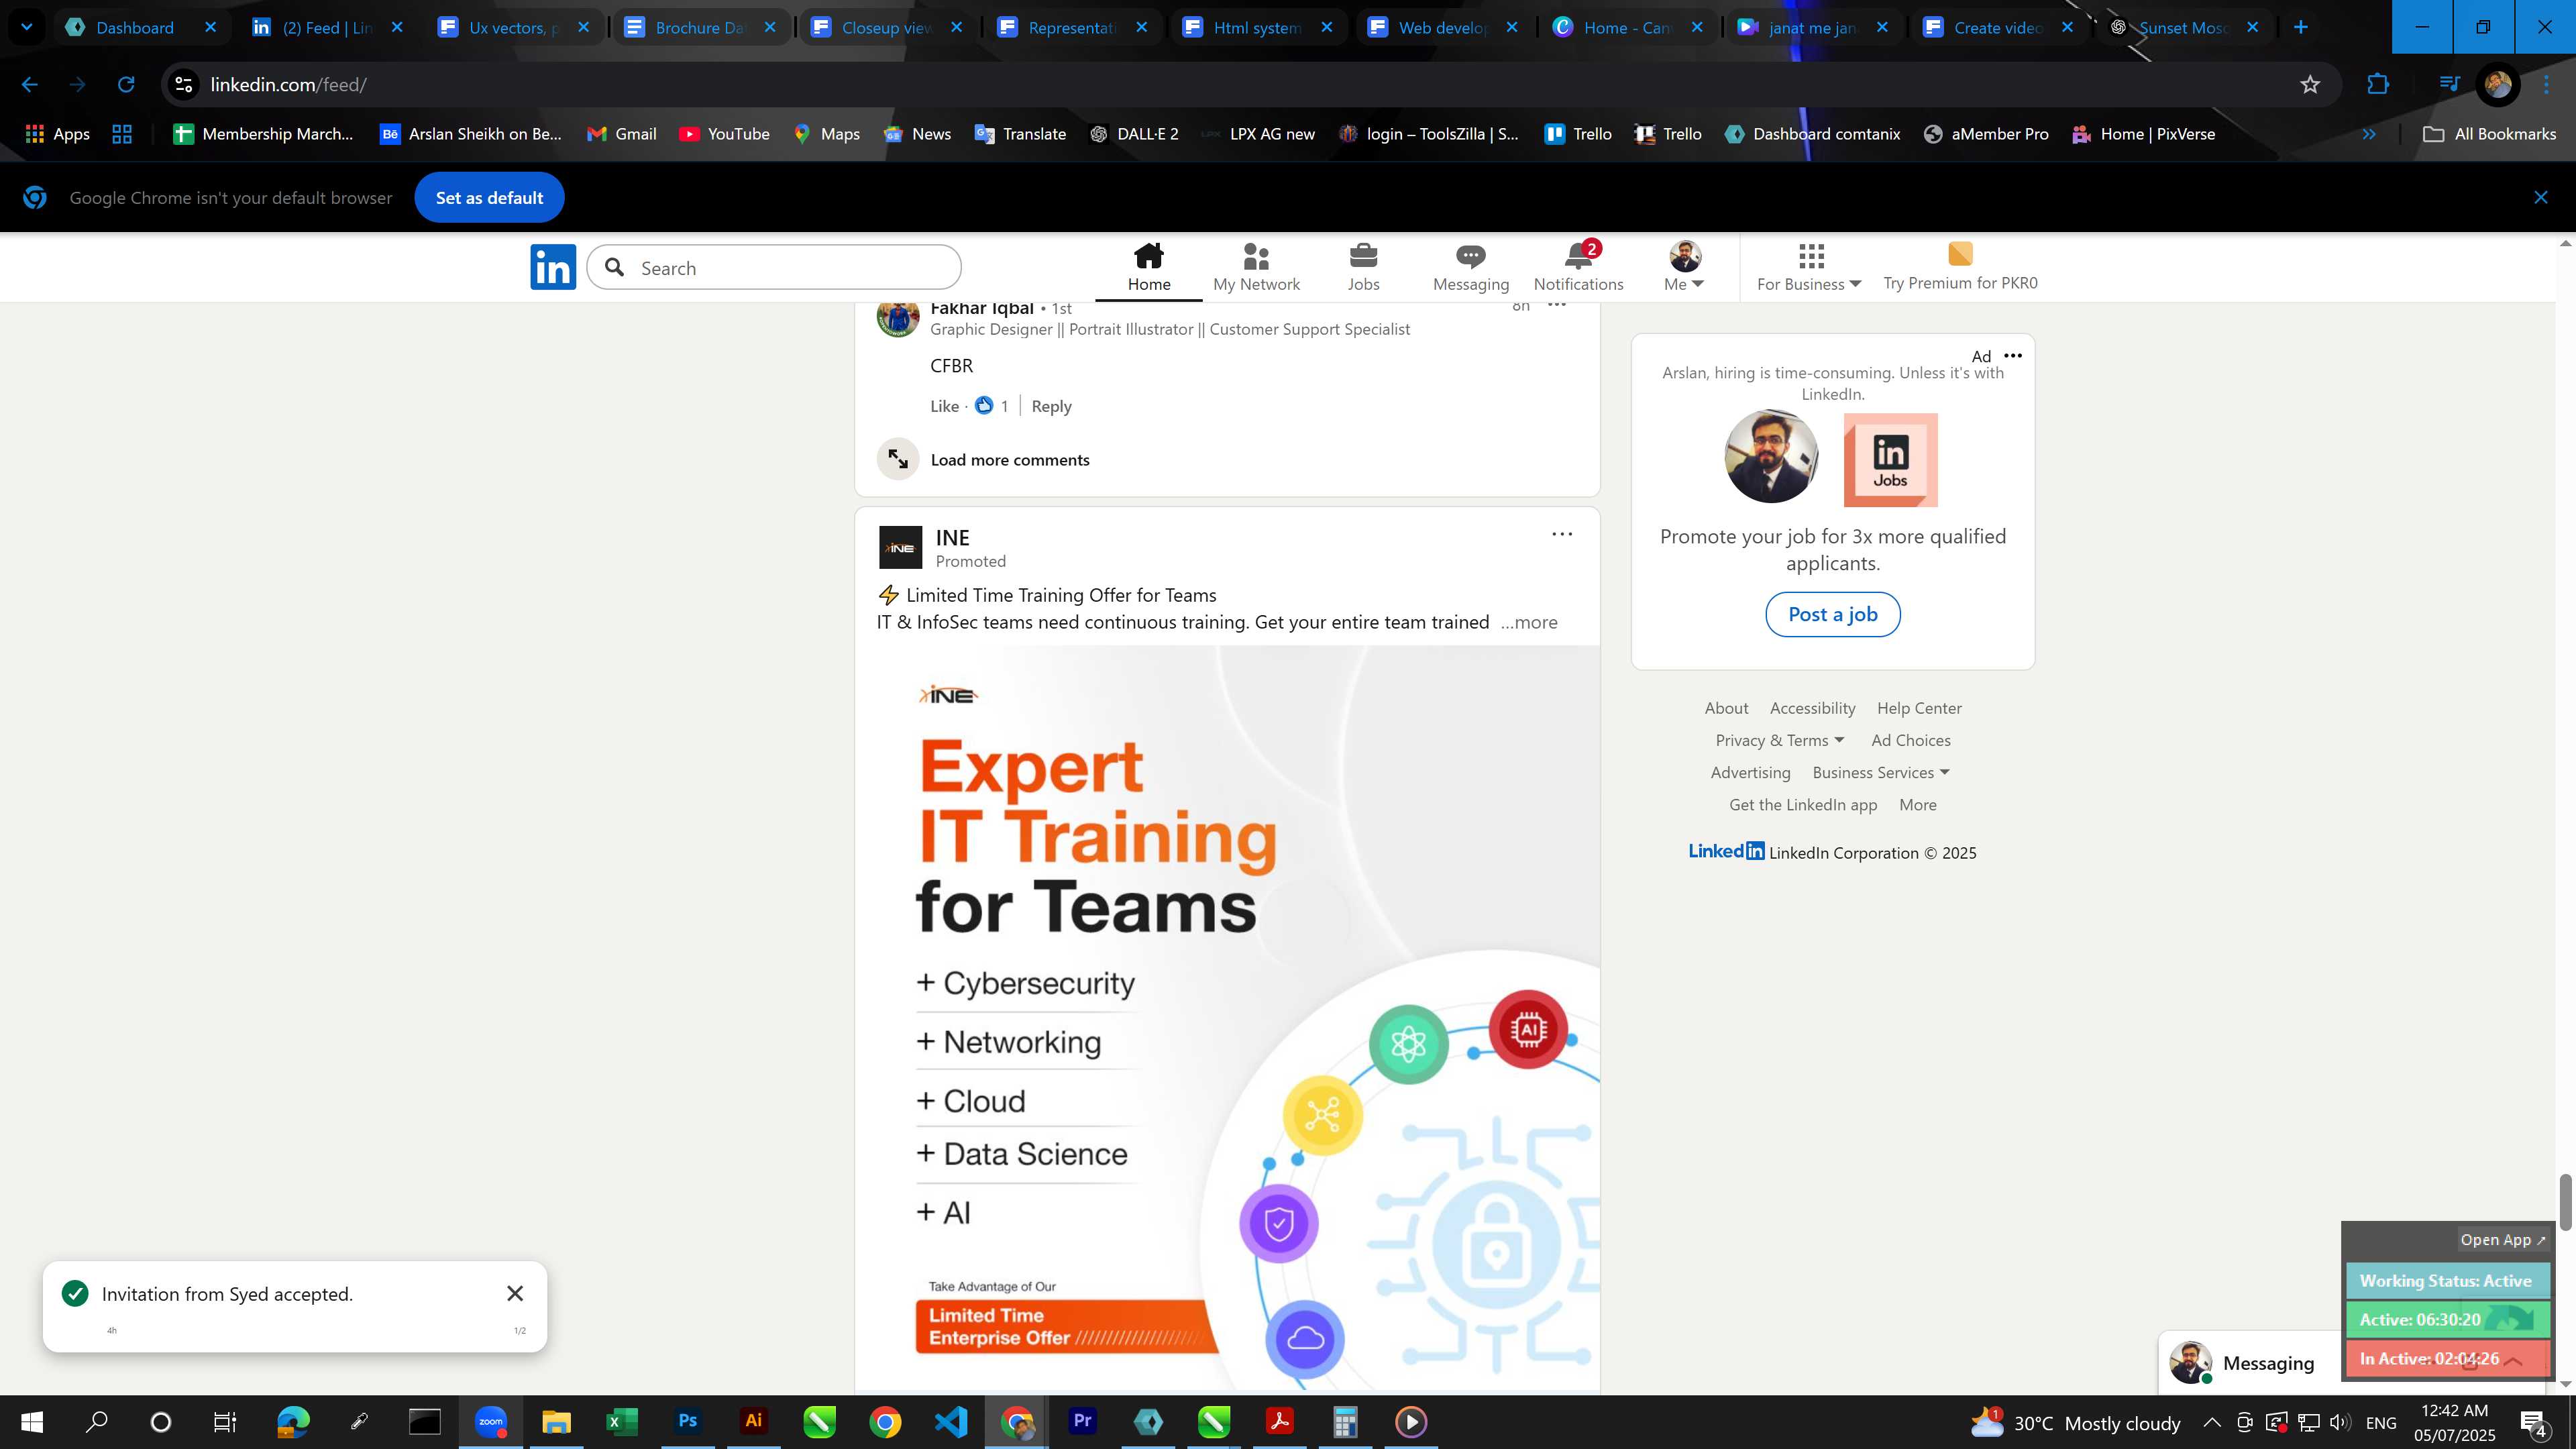Click Try Premium for PKR0
The height and width of the screenshot is (1449, 2576).
click(x=1960, y=267)
